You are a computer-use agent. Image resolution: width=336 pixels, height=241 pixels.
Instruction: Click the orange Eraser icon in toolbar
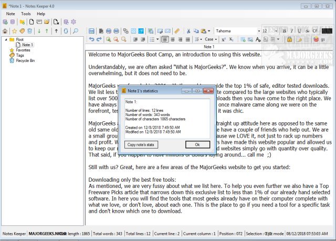177,31
